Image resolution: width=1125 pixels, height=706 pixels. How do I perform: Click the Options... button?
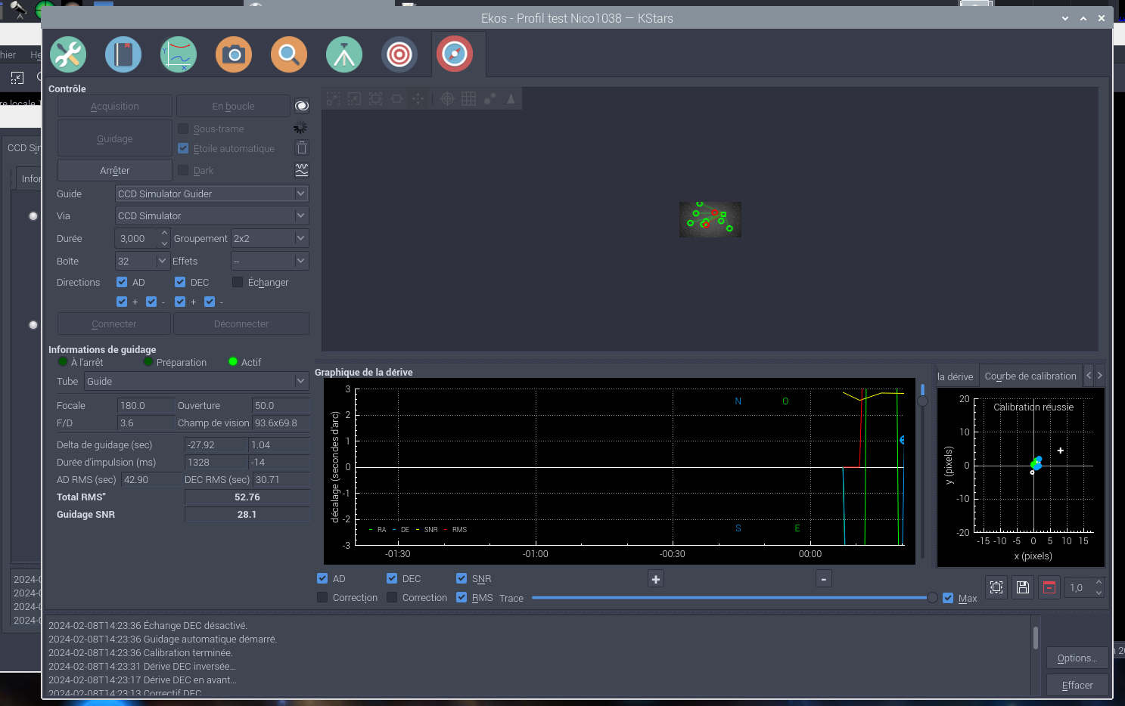(1077, 658)
